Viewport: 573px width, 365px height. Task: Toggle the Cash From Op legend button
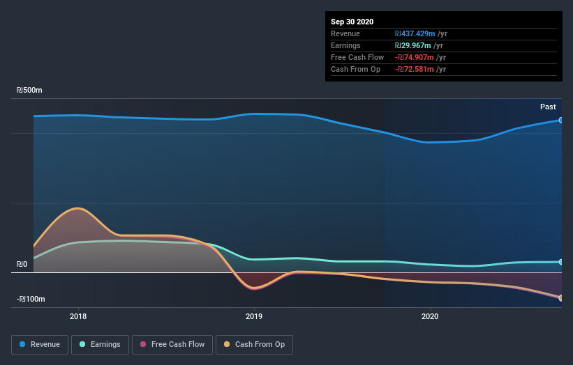coord(254,345)
